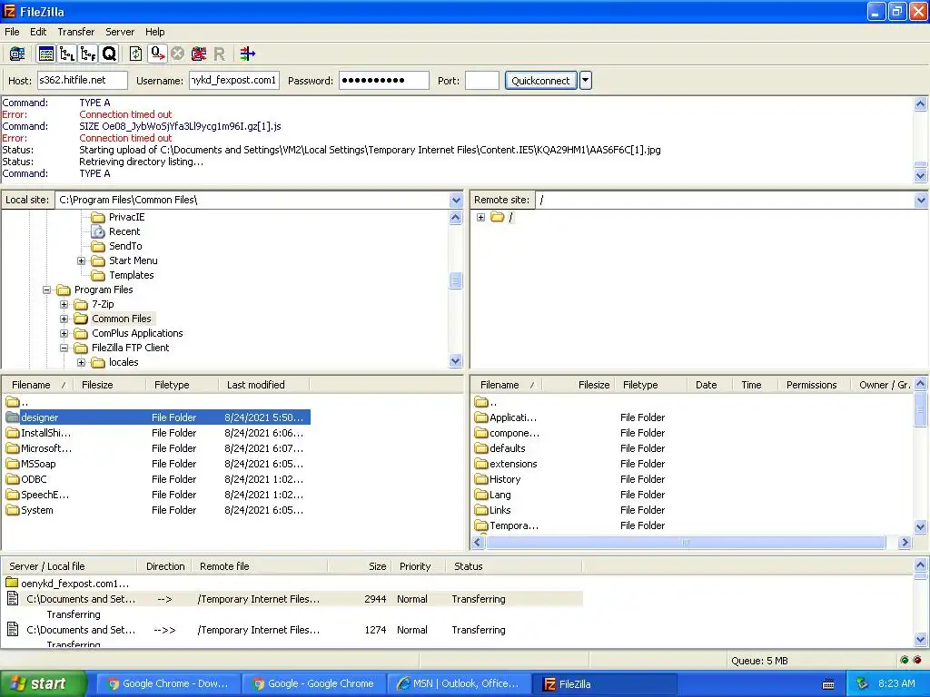Click the InstallShi... folder icon
The height and width of the screenshot is (697, 930).
[x=13, y=433]
